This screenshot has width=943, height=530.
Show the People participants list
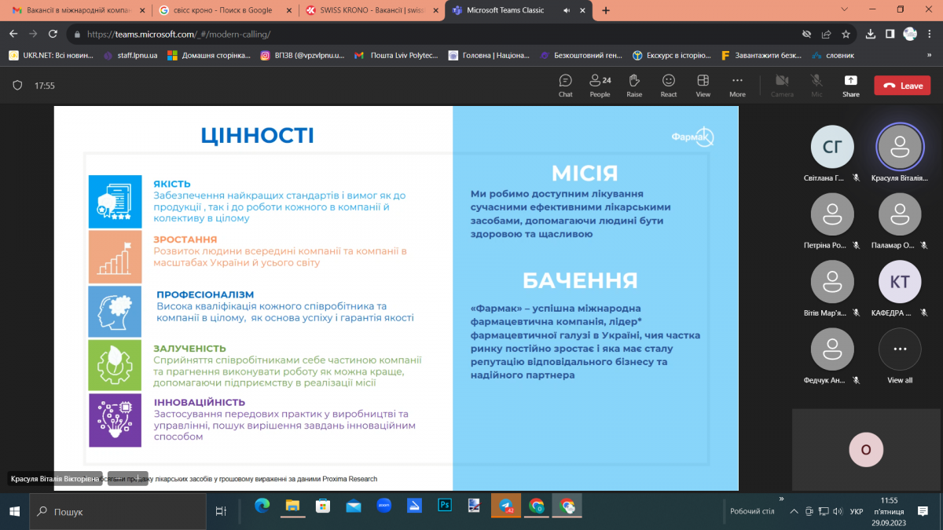(600, 85)
